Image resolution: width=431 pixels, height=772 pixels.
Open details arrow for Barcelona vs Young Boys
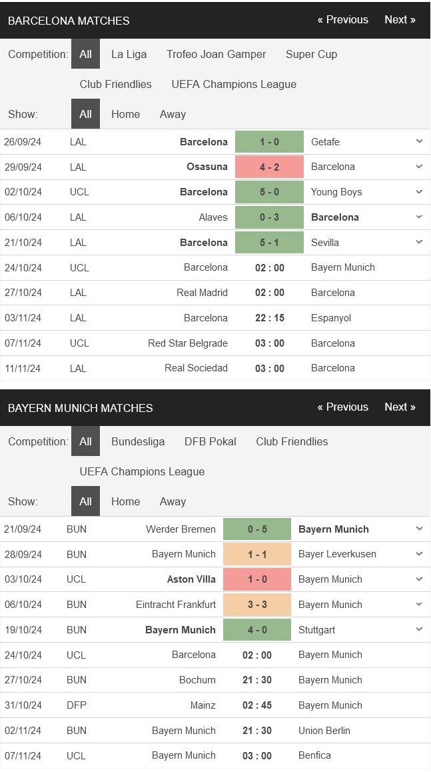[x=419, y=192]
